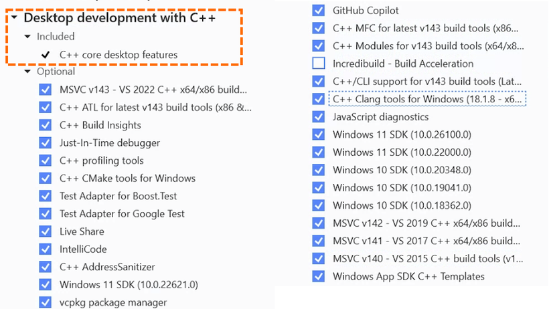The width and height of the screenshot is (549, 309).
Task: Uncheck IntelliCode option
Action: click(x=45, y=249)
